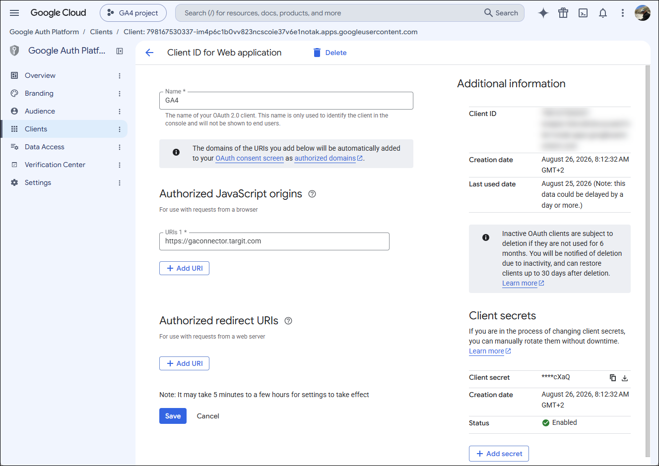Activate Cloud Shell terminal icon
Viewport: 659px width, 466px height.
[583, 13]
